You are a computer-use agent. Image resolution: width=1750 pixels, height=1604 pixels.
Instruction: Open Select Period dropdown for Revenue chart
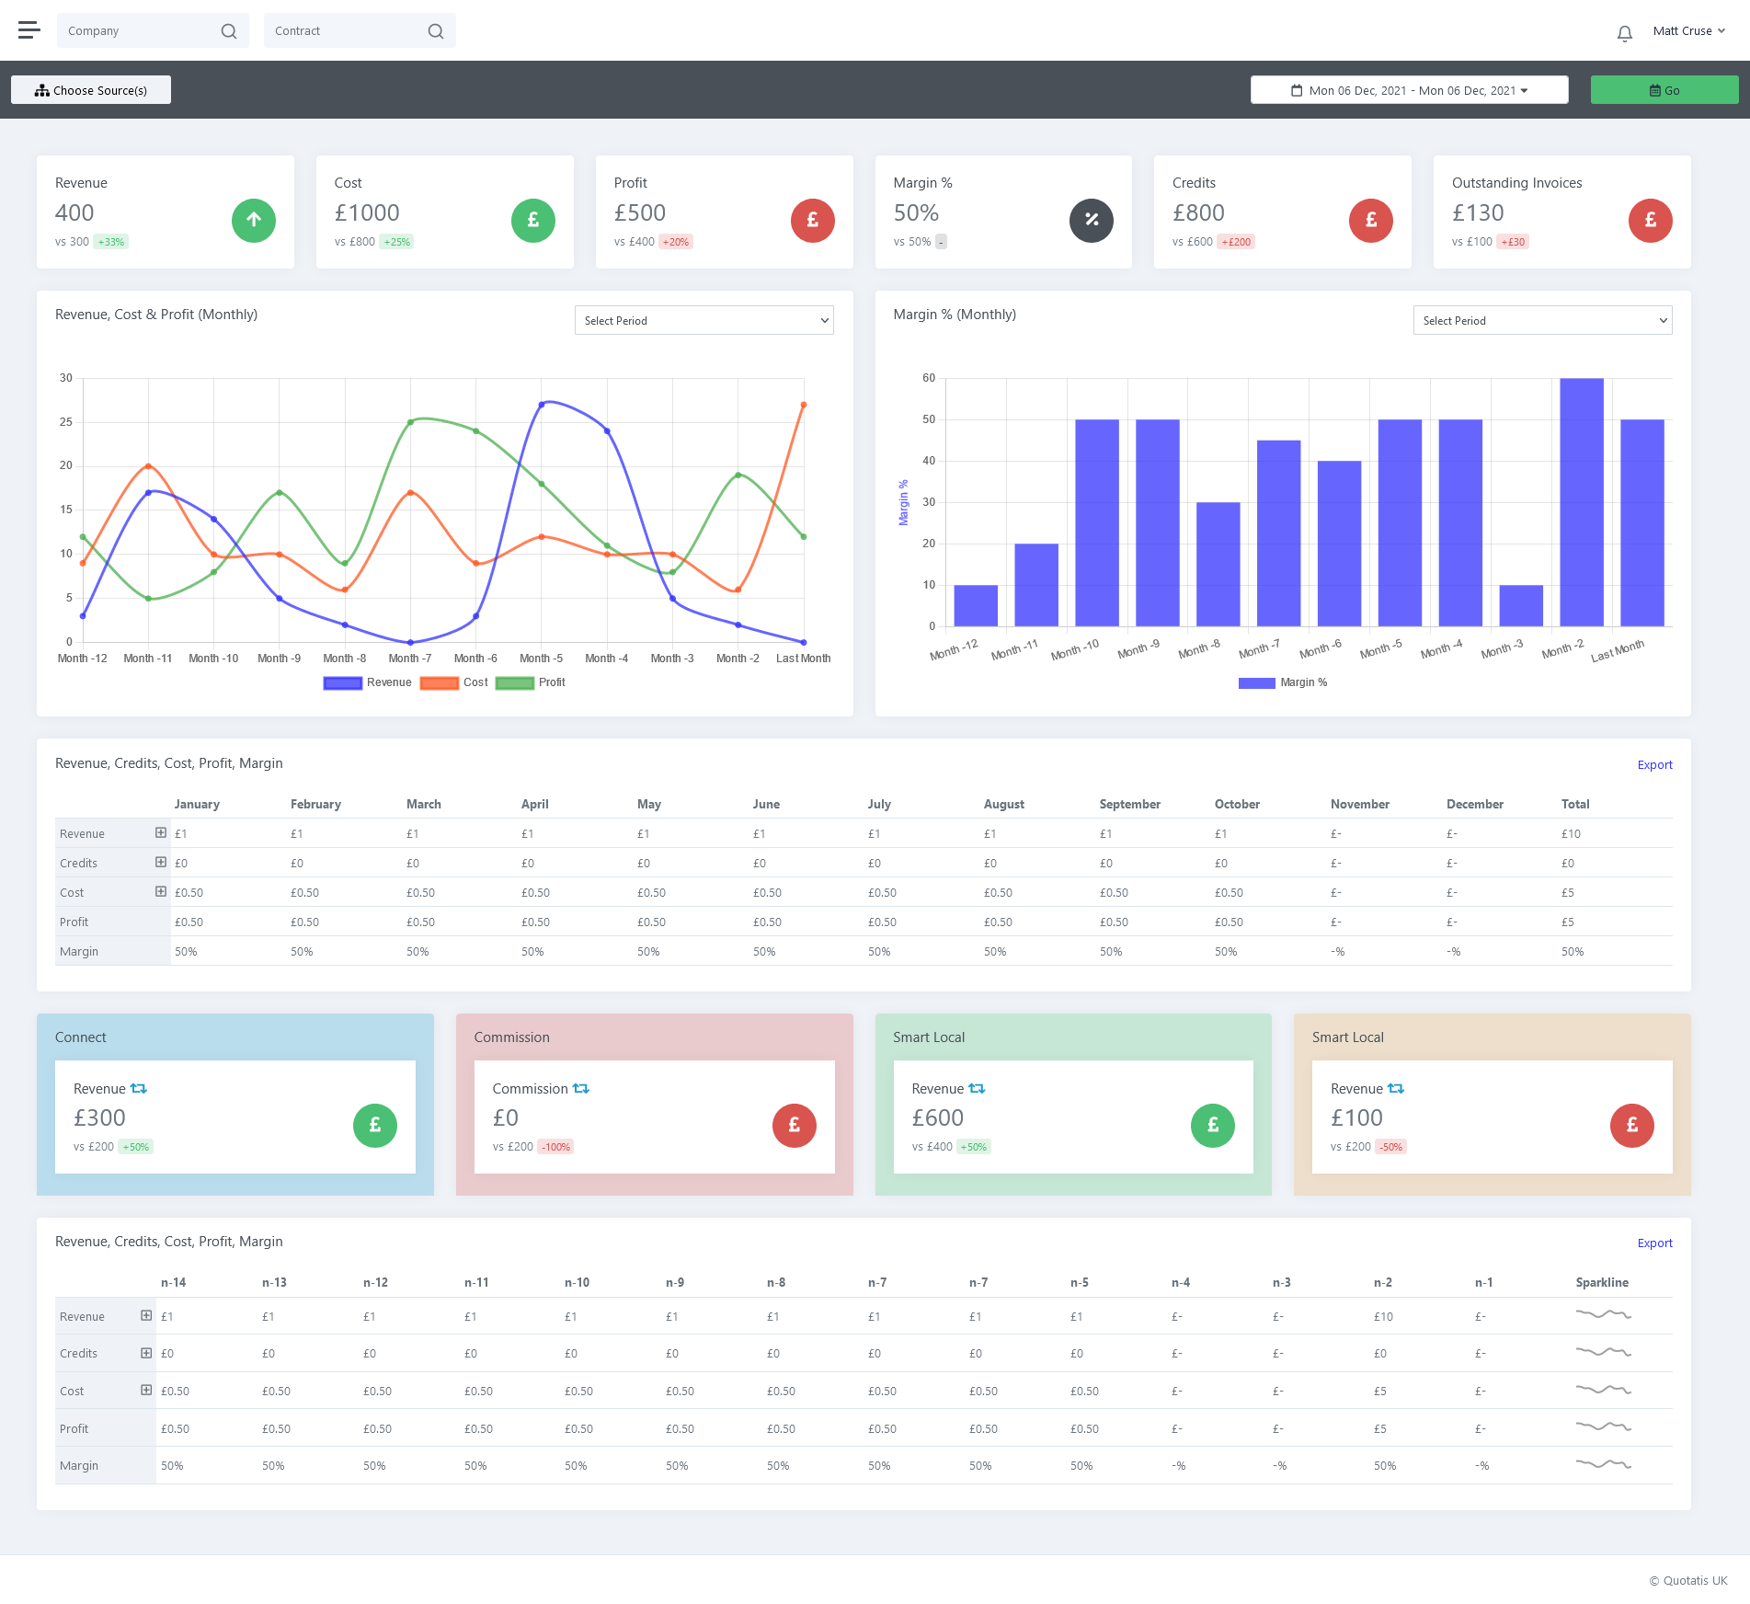(703, 320)
